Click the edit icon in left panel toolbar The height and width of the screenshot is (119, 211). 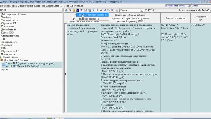point(1,10)
